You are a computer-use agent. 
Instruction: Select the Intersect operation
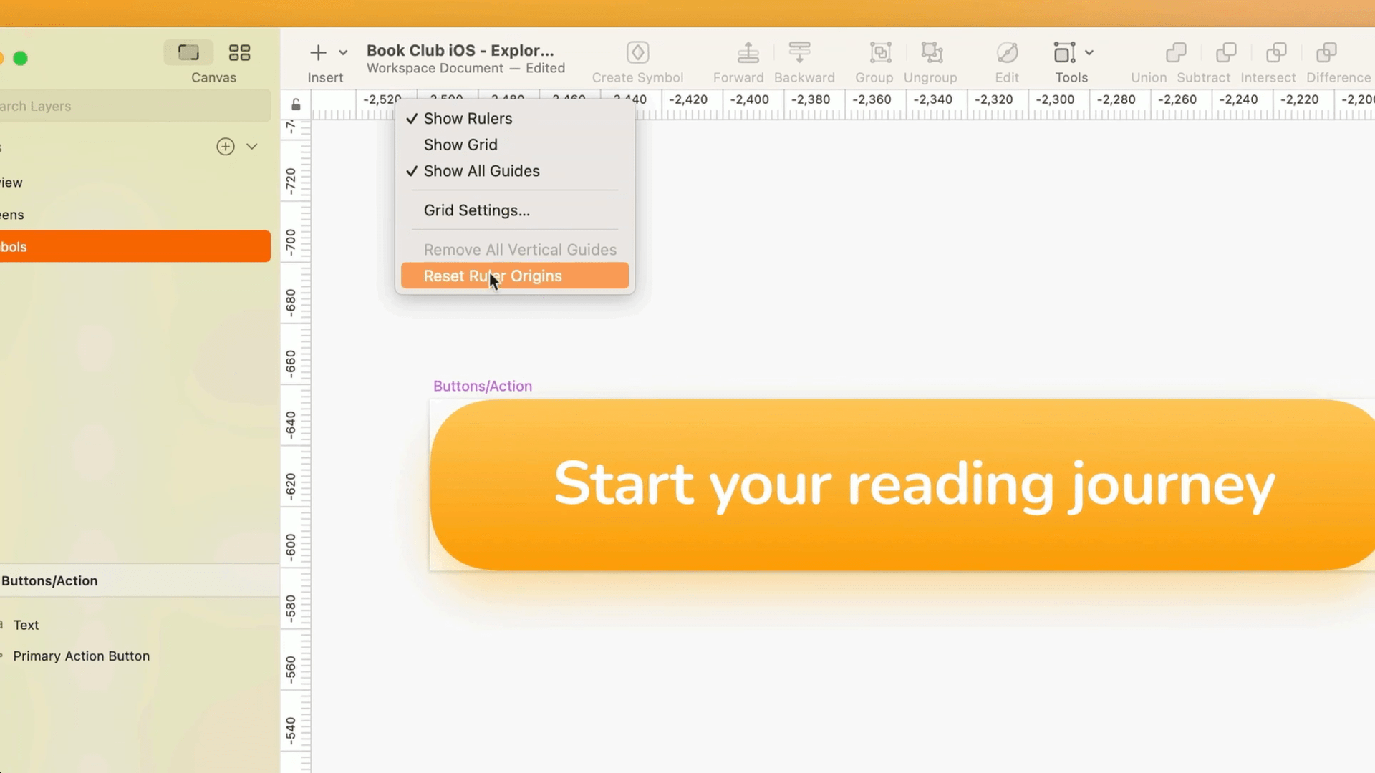tap(1268, 61)
